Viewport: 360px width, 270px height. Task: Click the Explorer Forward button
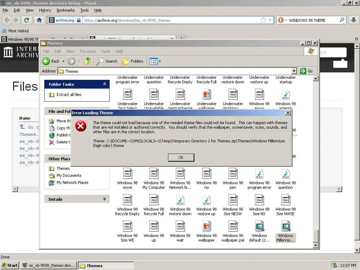pos(71,61)
